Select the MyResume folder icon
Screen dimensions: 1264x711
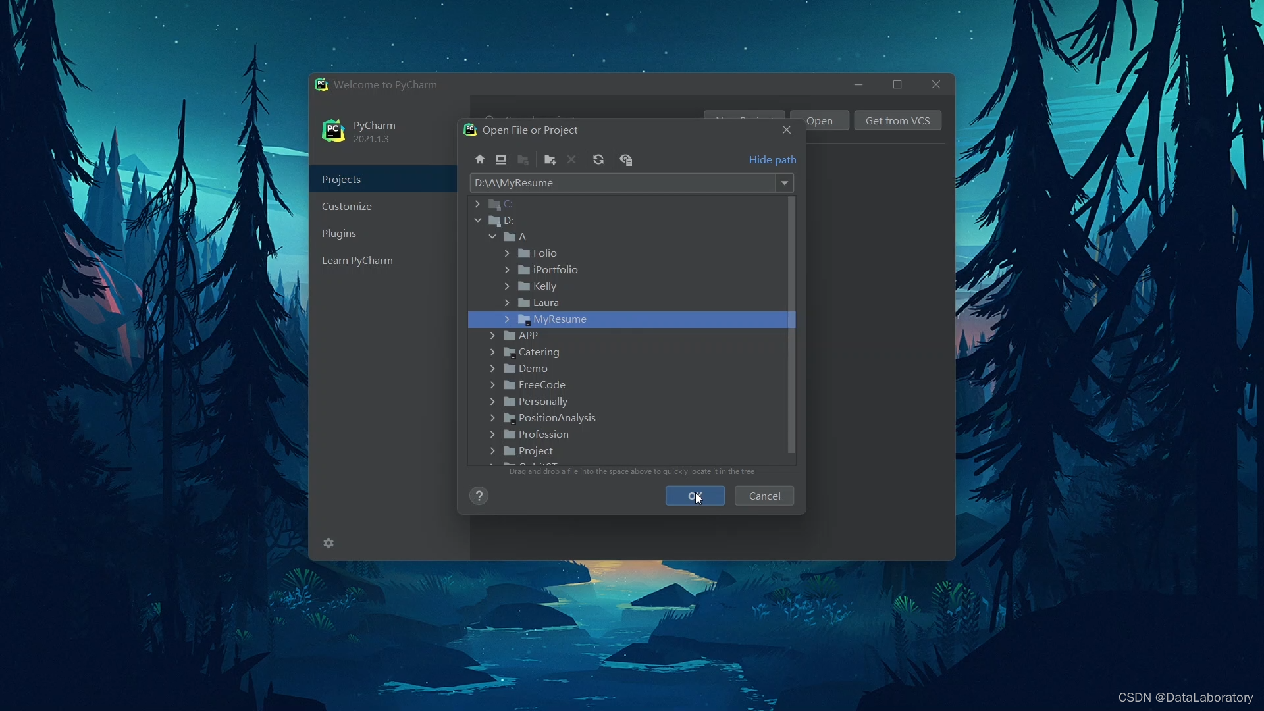coord(524,319)
